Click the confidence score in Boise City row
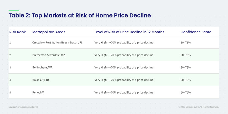This screenshot has height=114, width=228. [x=186, y=80]
